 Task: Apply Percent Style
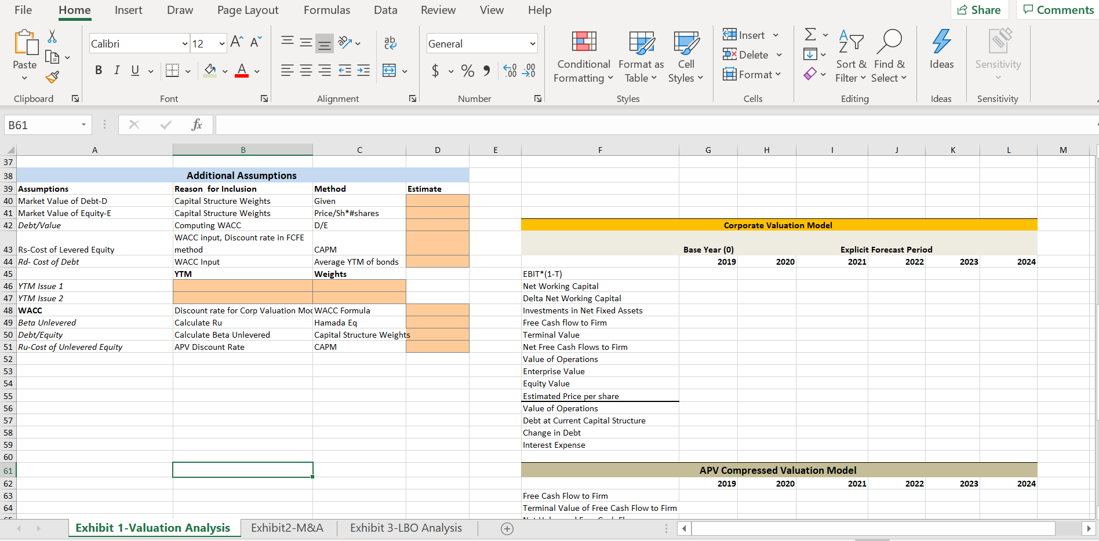tap(468, 71)
